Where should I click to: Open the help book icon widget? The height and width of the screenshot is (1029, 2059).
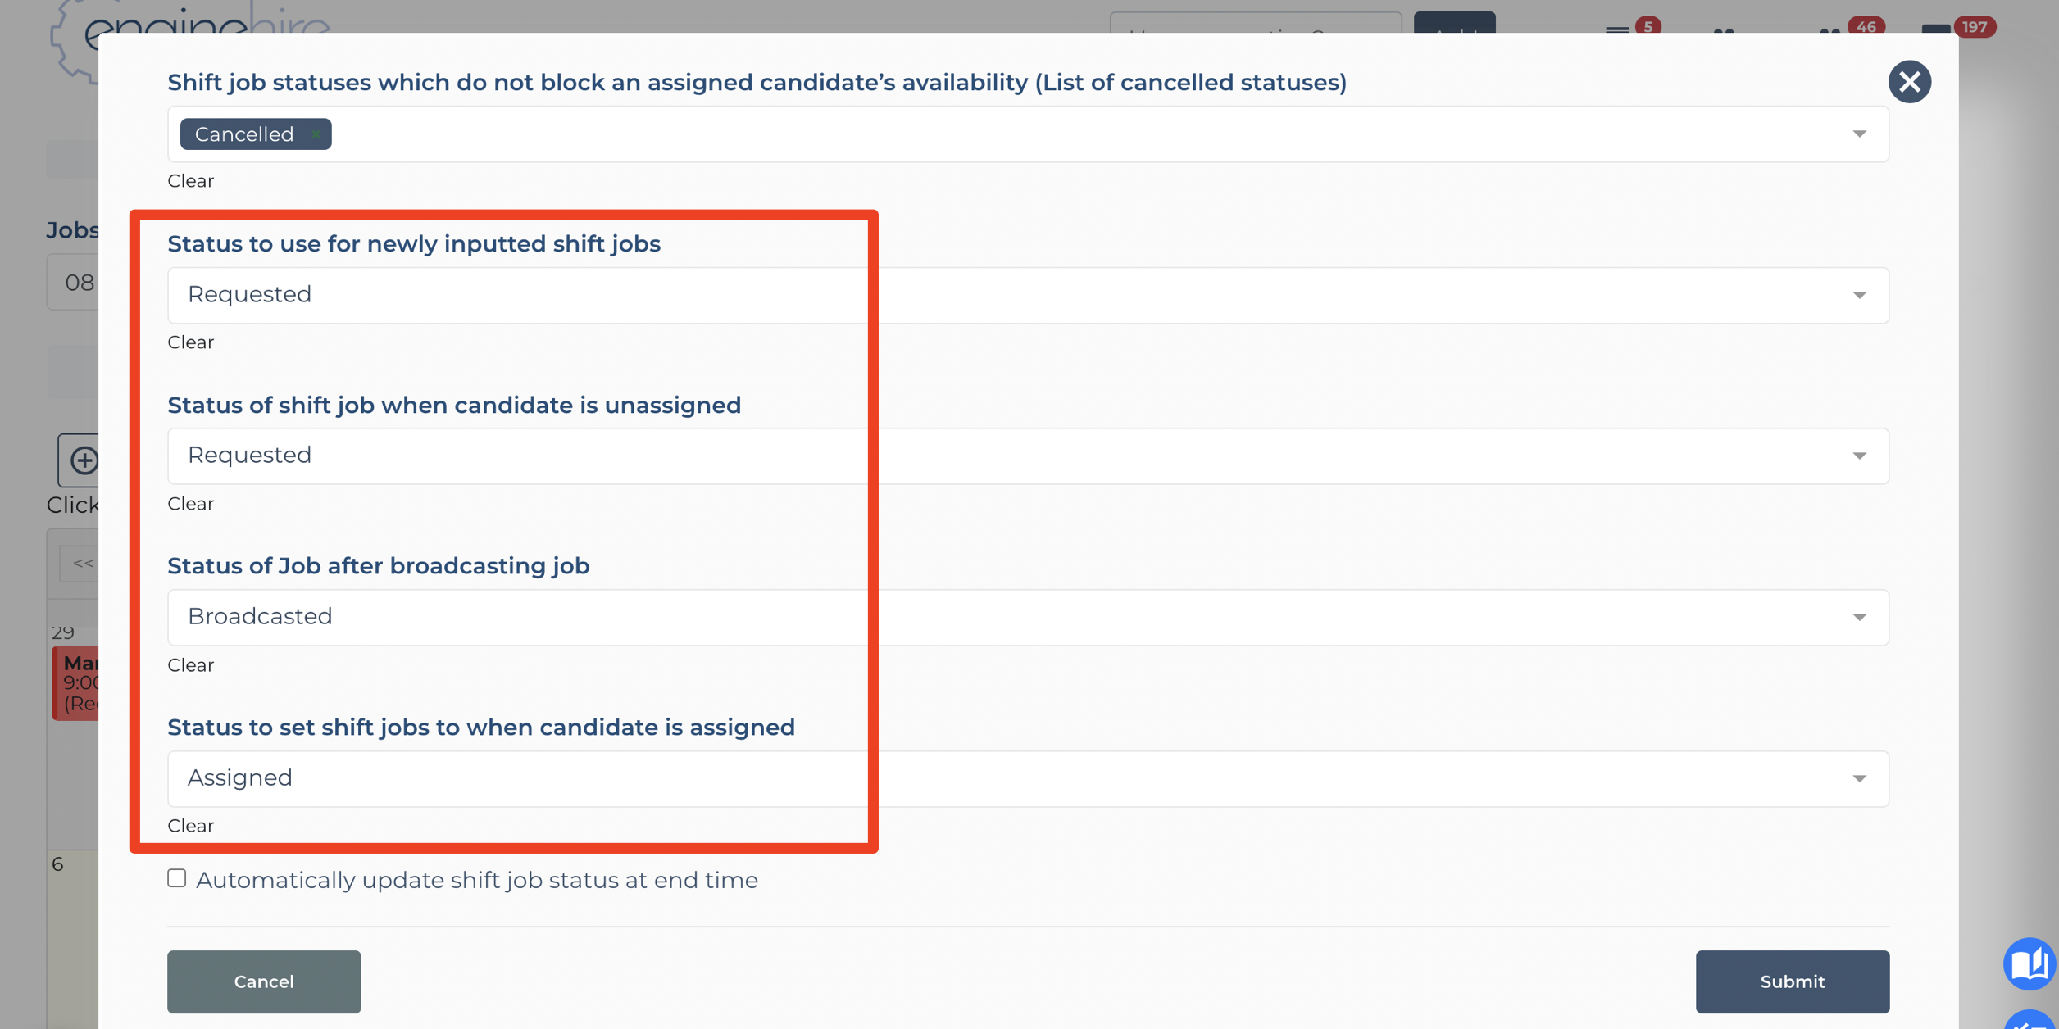[2029, 963]
